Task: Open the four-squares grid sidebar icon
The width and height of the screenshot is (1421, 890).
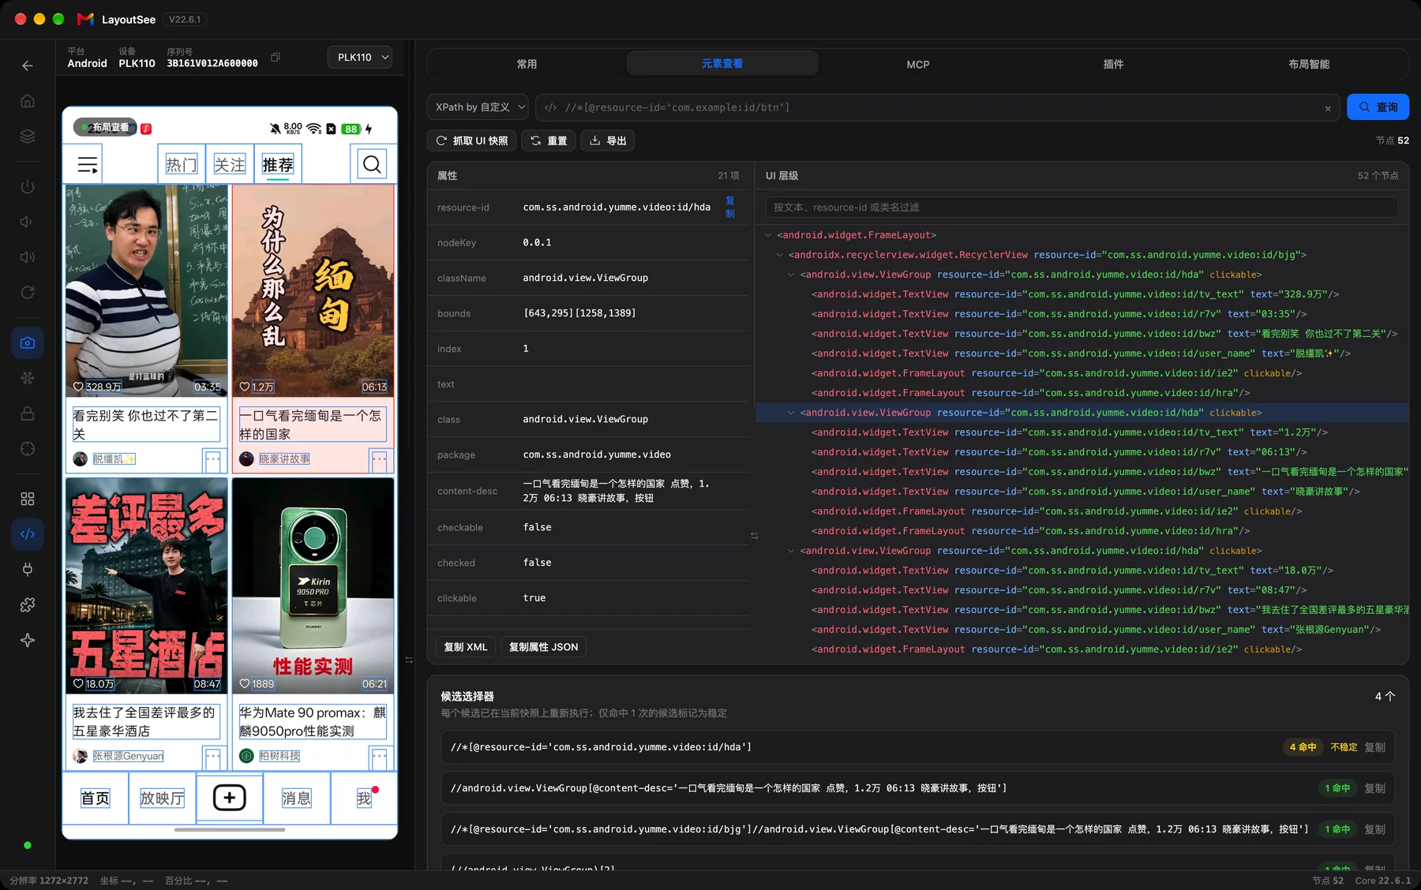Action: pos(28,499)
